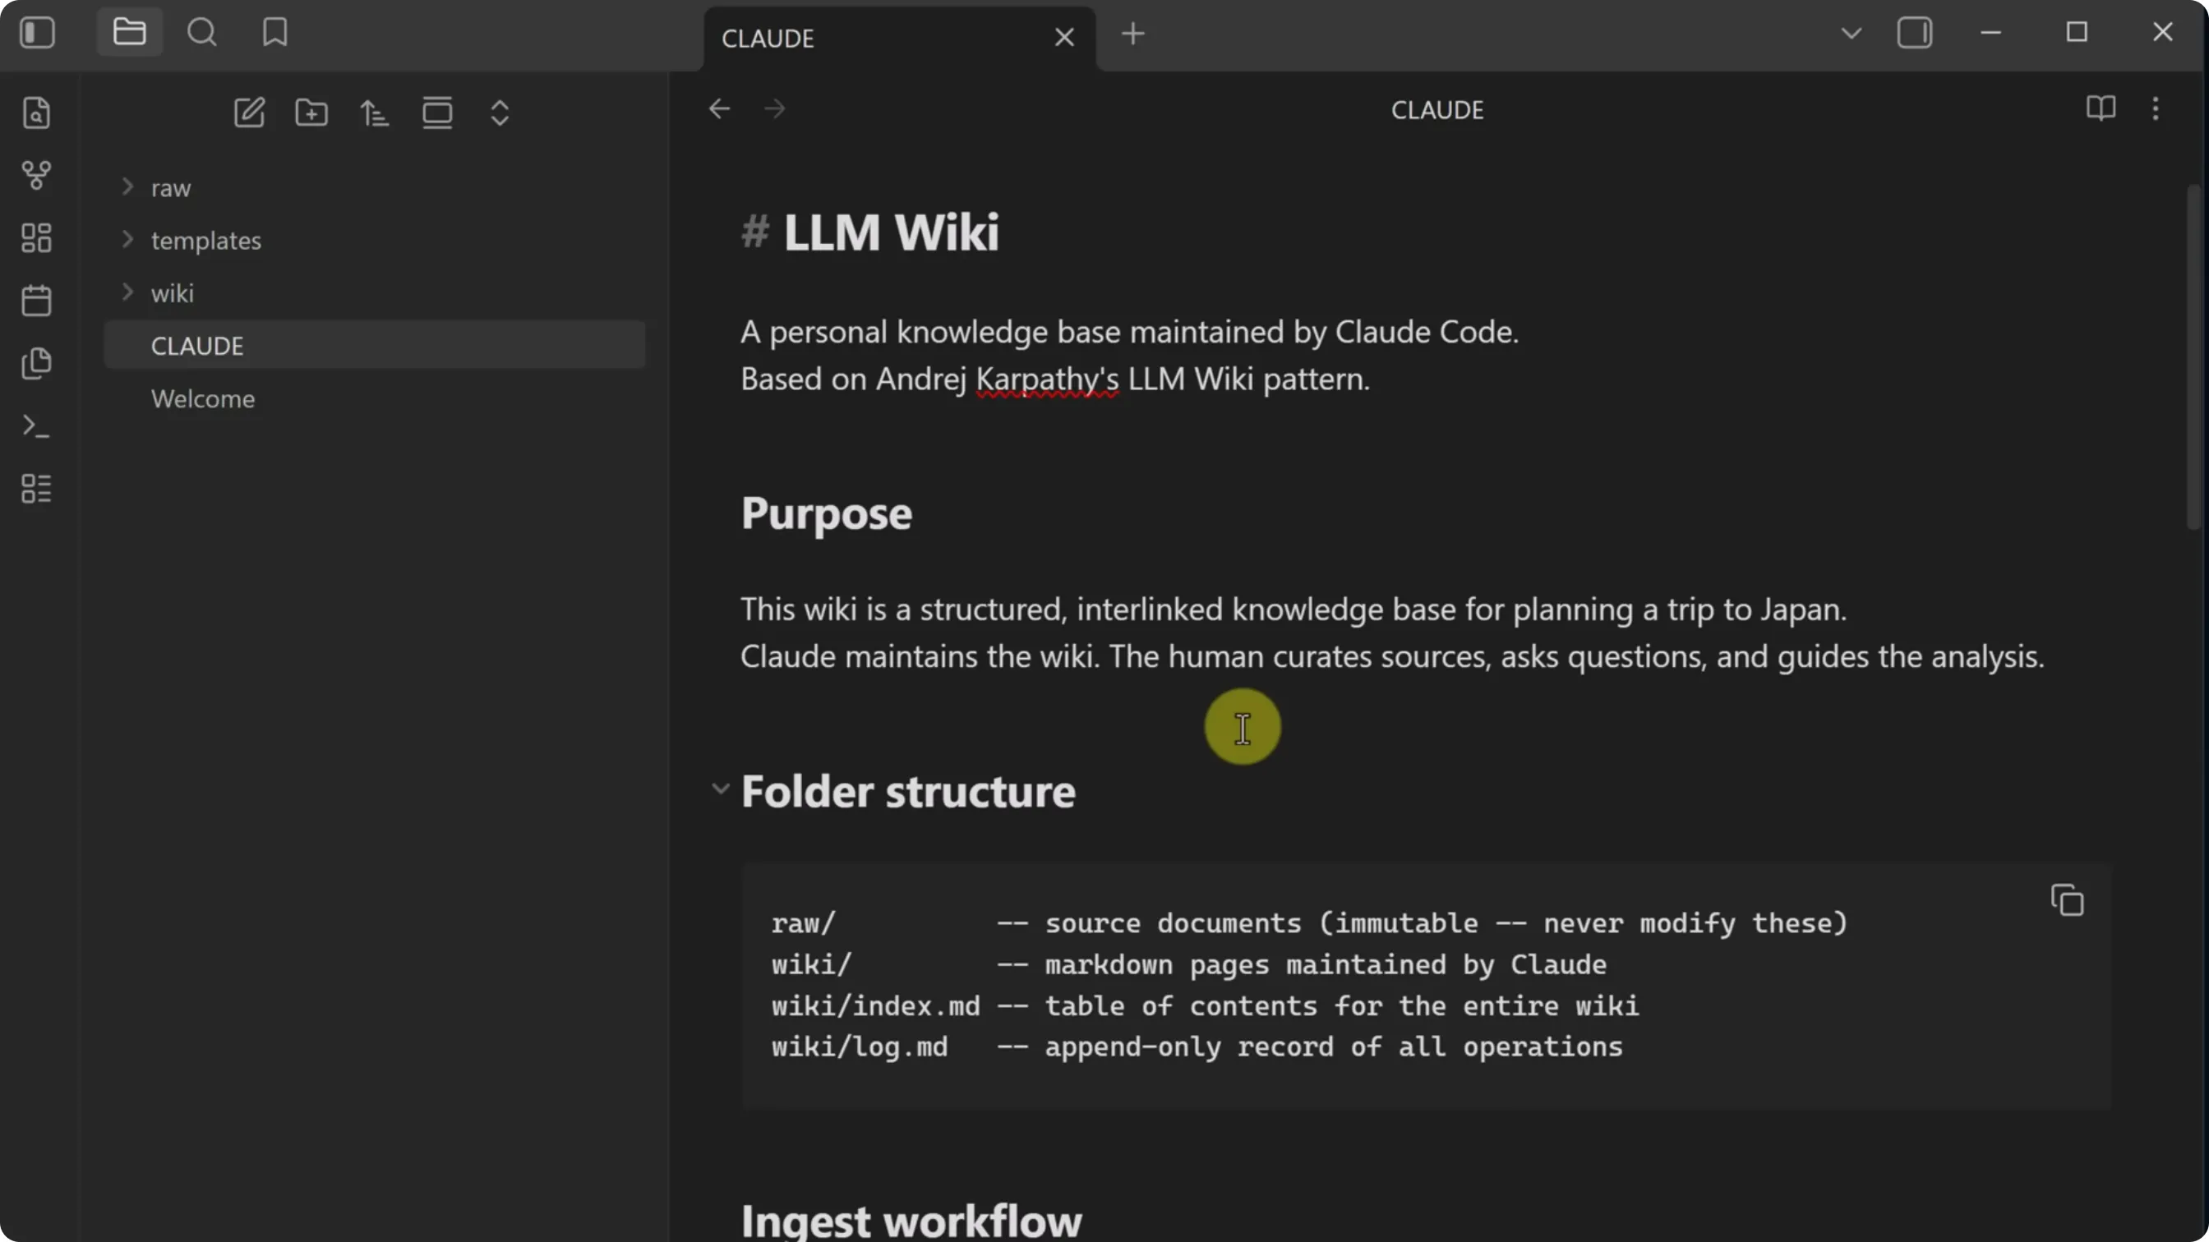The height and width of the screenshot is (1242, 2209).
Task: Toggle the left sidebar panel
Action: pyautogui.click(x=37, y=33)
